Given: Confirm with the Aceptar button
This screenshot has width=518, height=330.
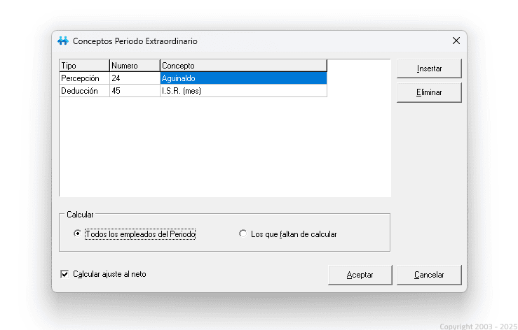Looking at the screenshot, I should click(x=360, y=275).
